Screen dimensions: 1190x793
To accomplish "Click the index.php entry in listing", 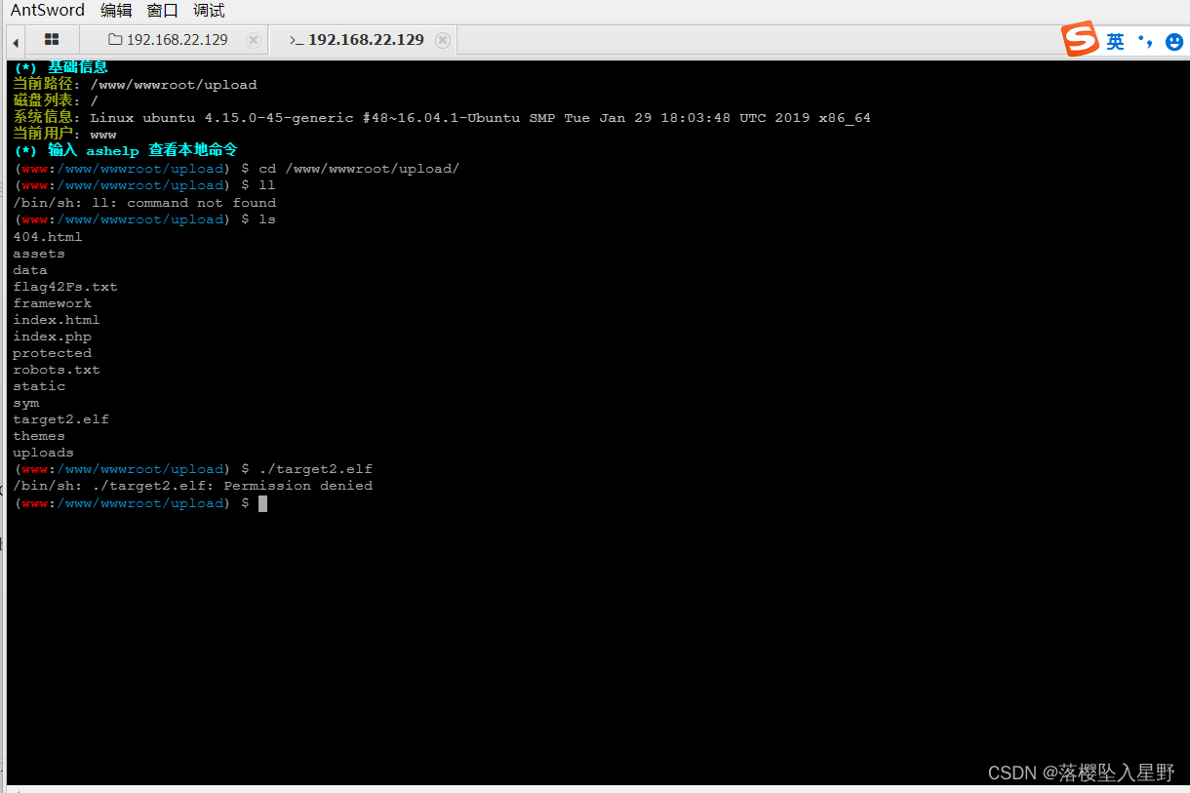I will click(52, 337).
